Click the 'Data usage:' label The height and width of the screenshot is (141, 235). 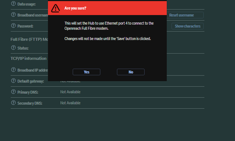pyautogui.click(x=27, y=4)
